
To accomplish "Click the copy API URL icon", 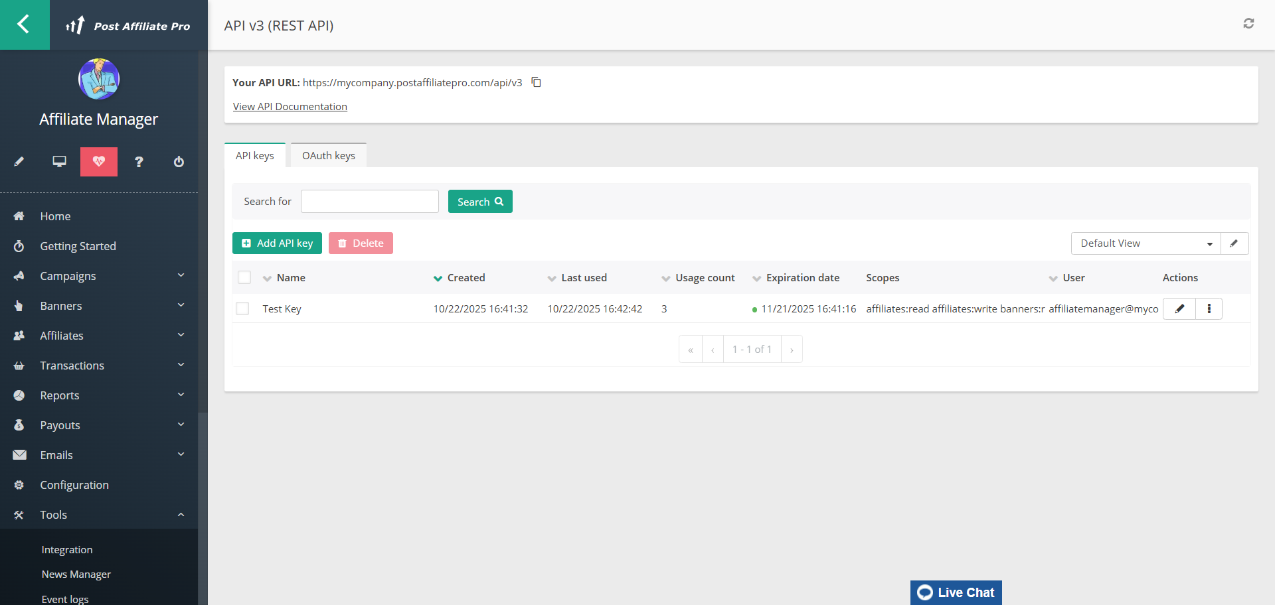I will (537, 82).
